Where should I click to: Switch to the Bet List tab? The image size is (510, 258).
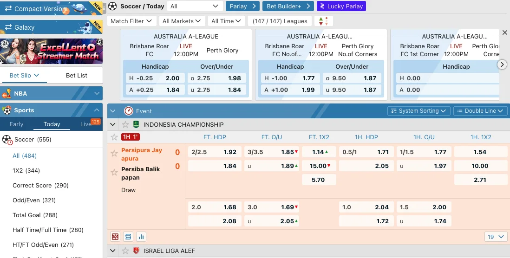coord(77,75)
